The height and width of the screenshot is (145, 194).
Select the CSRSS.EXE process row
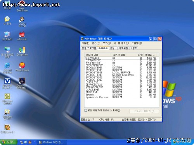(x=121, y=90)
